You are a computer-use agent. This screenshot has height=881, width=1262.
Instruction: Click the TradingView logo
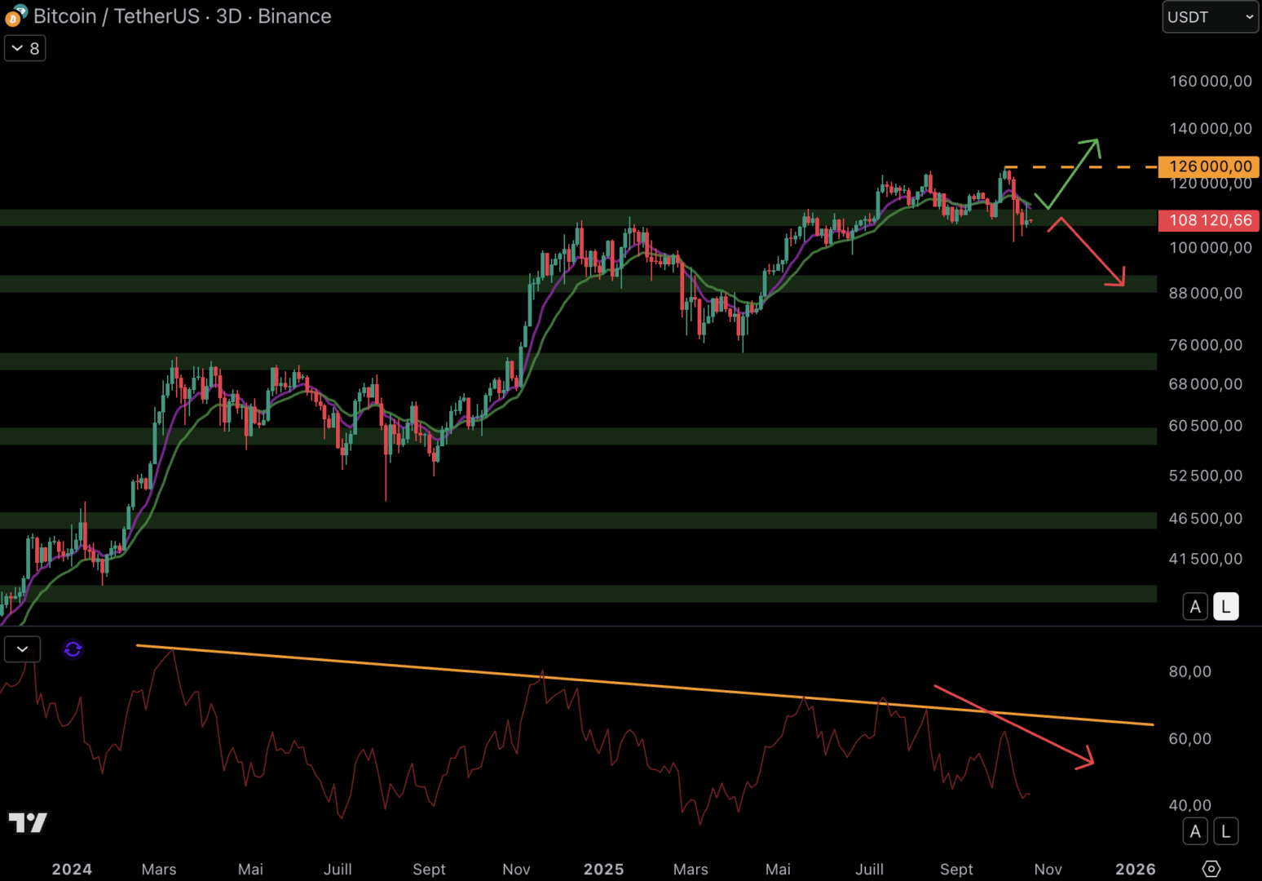(x=28, y=822)
